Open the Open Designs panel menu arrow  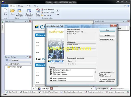(25, 21)
